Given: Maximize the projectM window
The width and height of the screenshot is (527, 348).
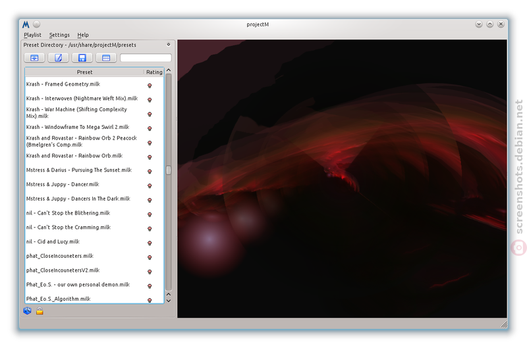Looking at the screenshot, I should [489, 24].
